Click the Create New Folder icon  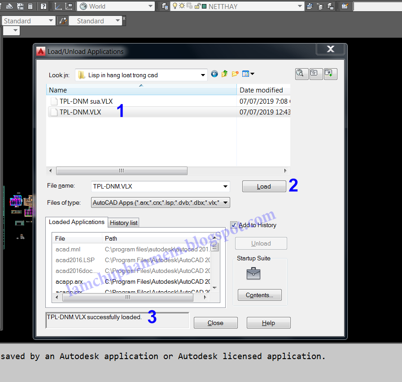235,74
